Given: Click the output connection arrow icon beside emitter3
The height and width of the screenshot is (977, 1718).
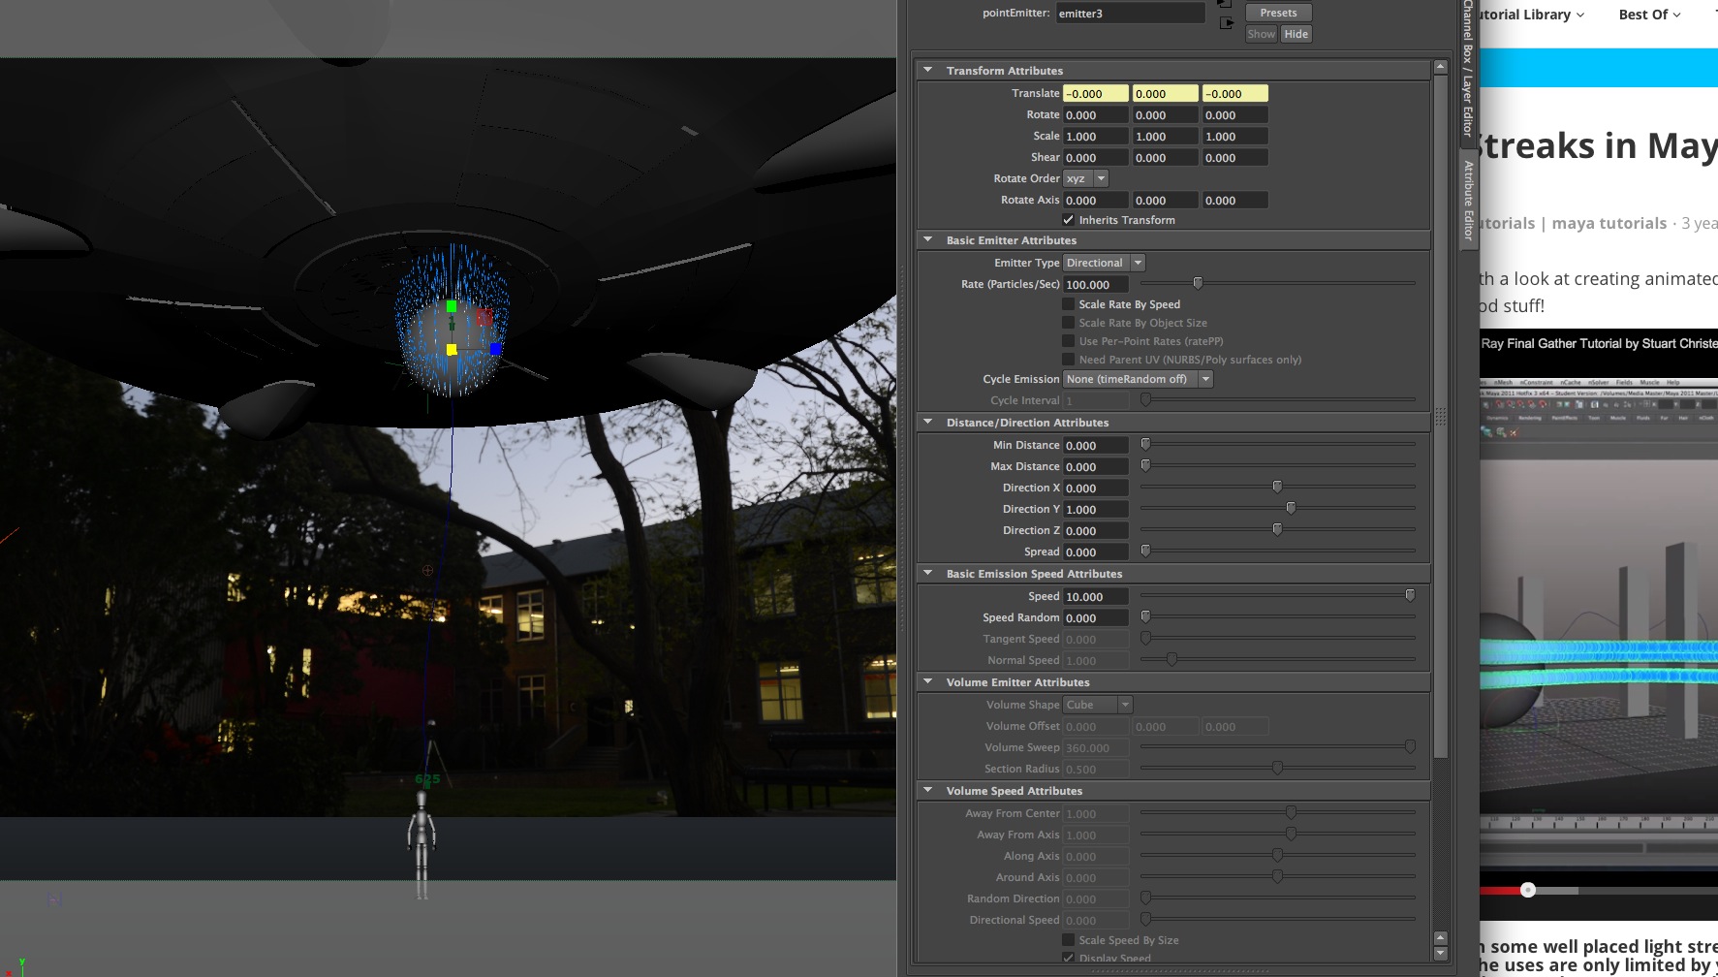Looking at the screenshot, I should pos(1226,23).
